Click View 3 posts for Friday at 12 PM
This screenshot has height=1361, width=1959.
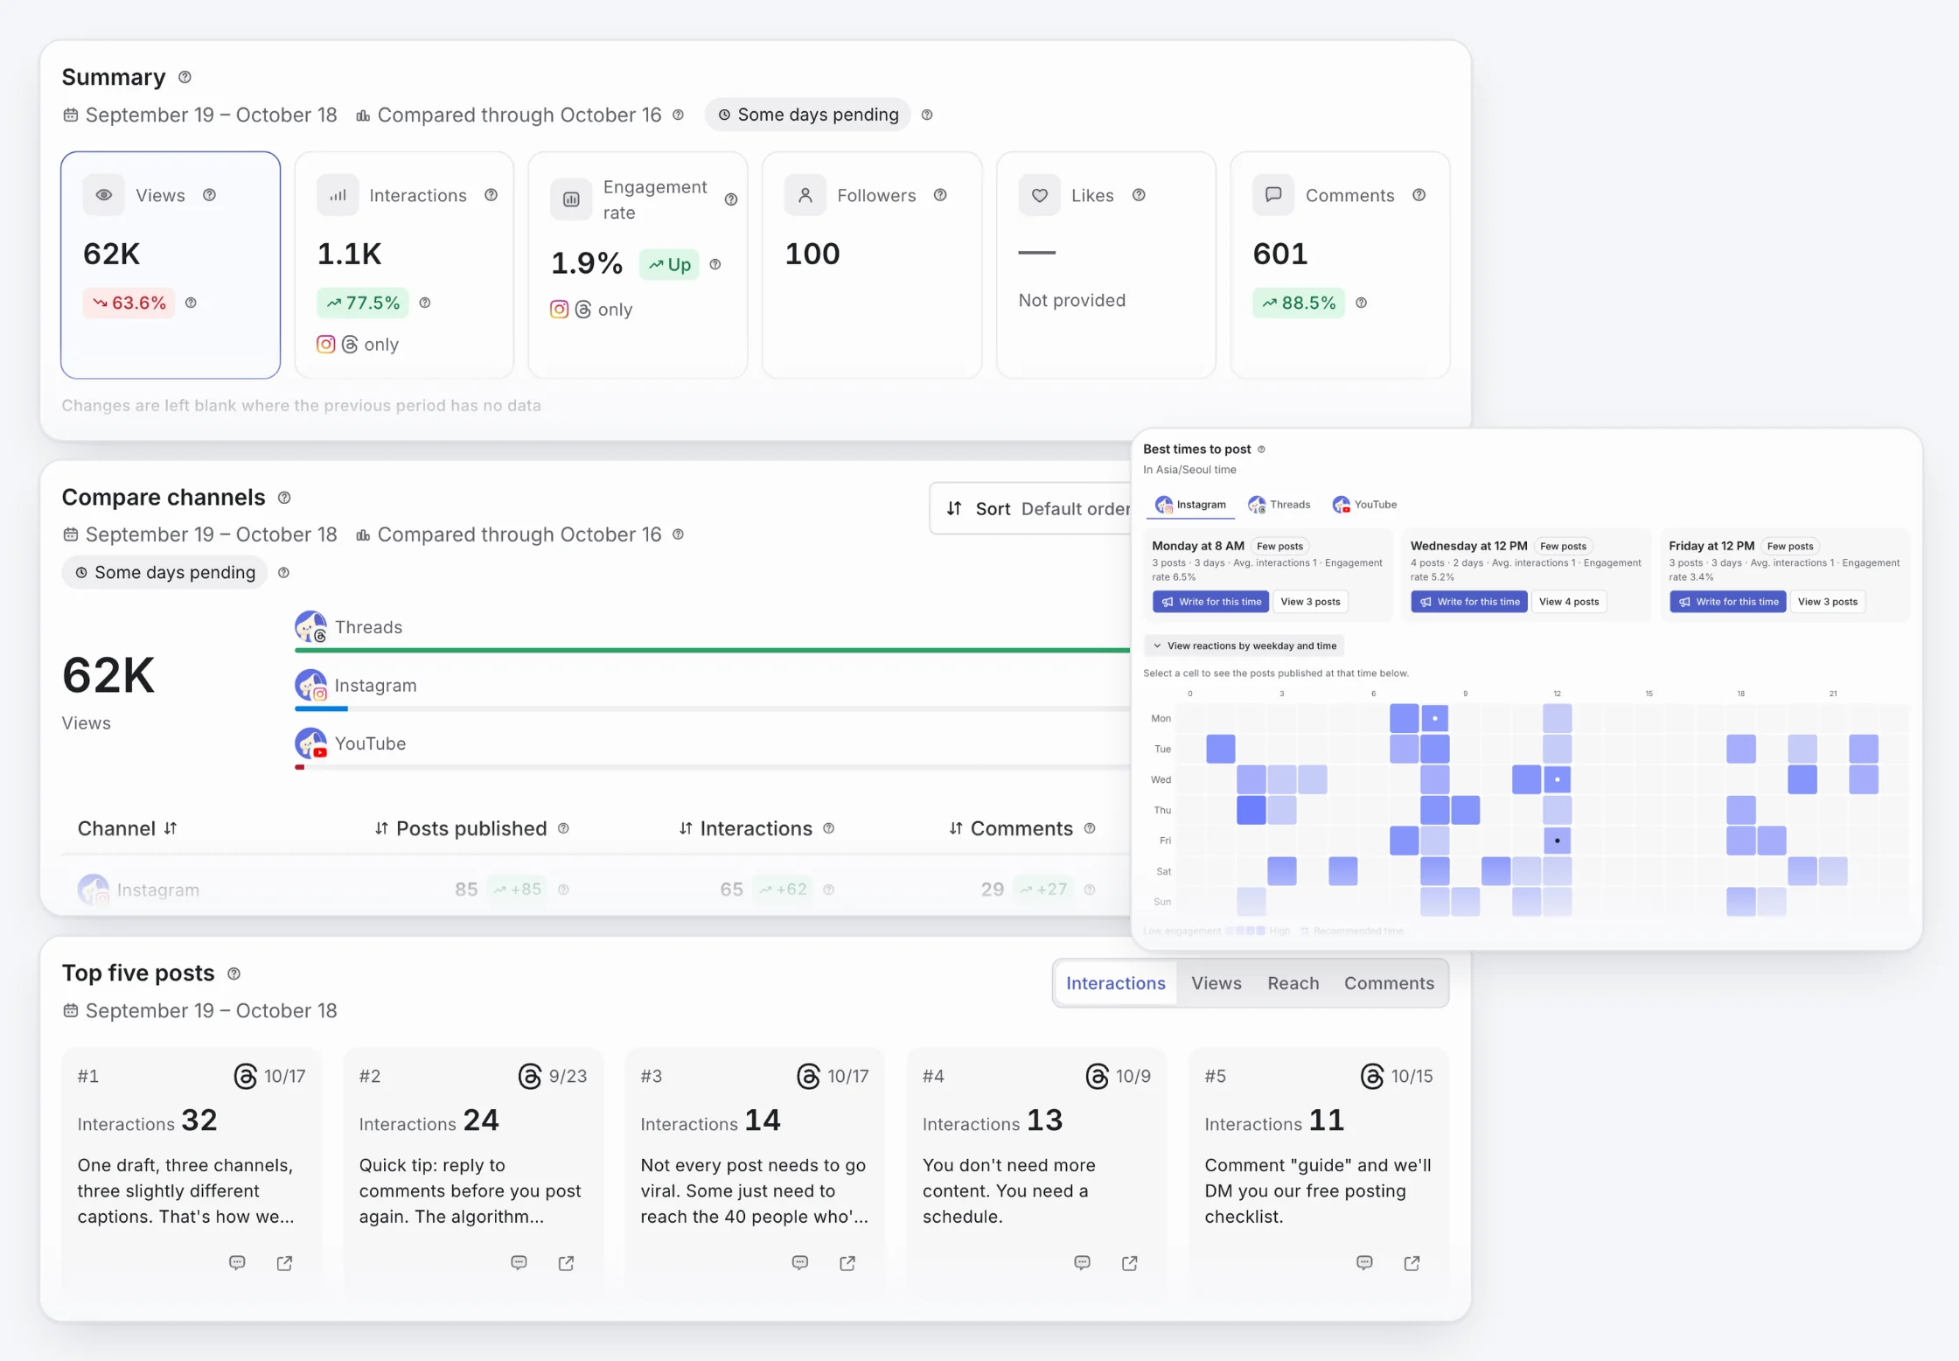(x=1828, y=602)
